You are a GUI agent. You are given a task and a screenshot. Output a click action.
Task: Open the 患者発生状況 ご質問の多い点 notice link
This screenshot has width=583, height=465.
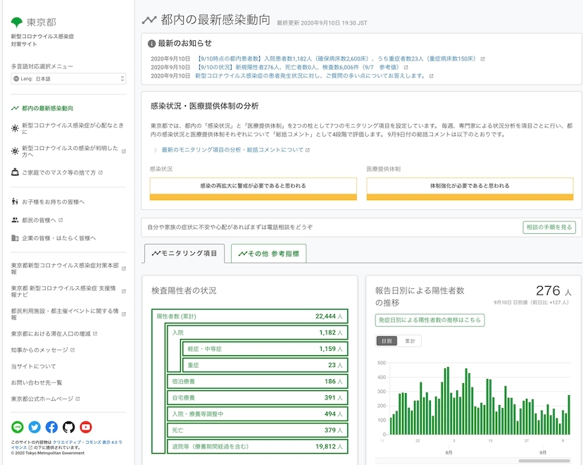point(311,76)
